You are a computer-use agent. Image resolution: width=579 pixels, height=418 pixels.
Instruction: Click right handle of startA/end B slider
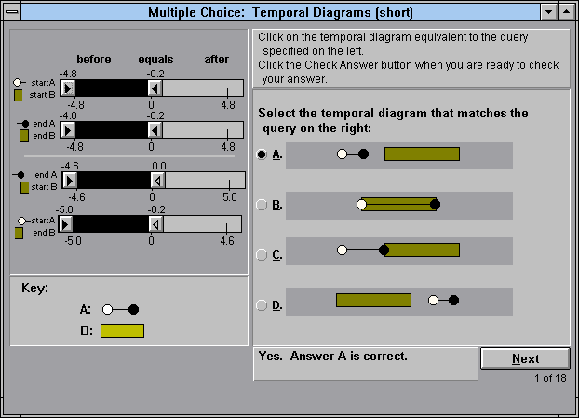click(x=156, y=224)
